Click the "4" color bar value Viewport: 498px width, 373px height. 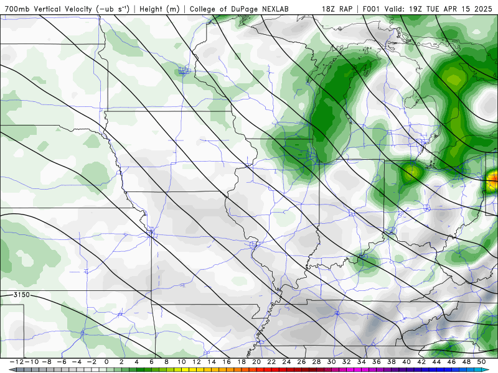click(x=136, y=362)
